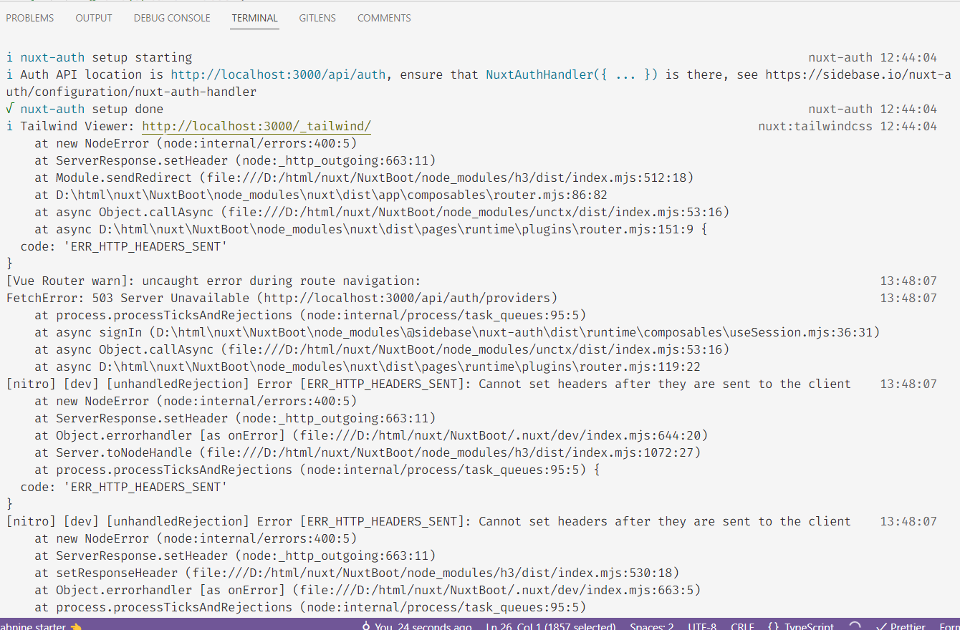
Task: Click the abnine starter status bar item
Action: pos(34,626)
